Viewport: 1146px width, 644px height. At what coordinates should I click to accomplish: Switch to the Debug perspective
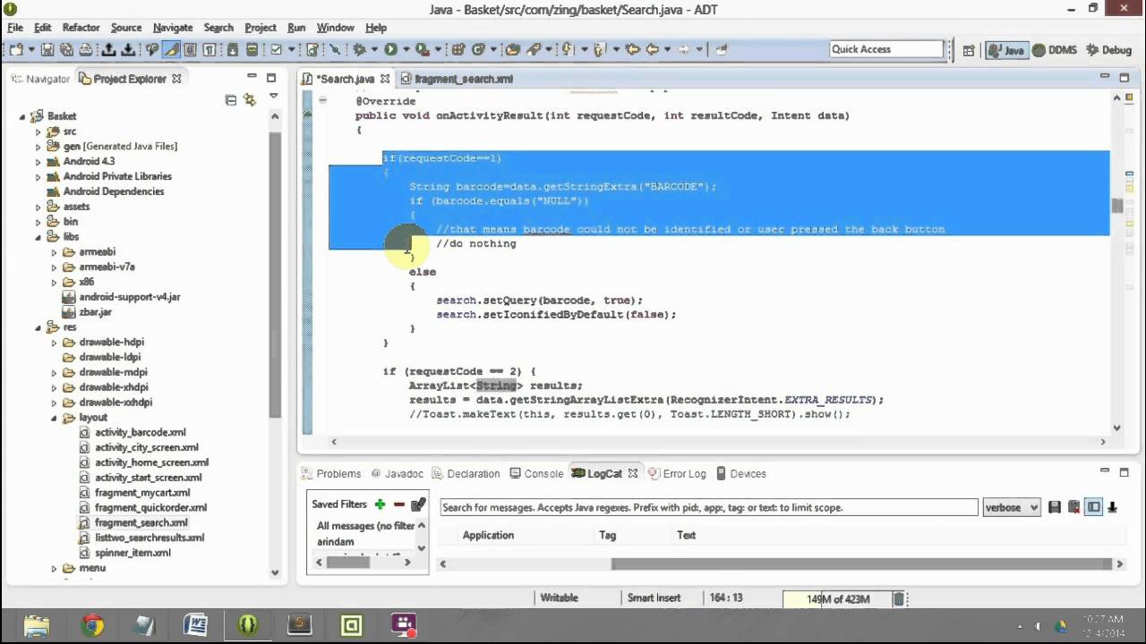coord(1108,50)
